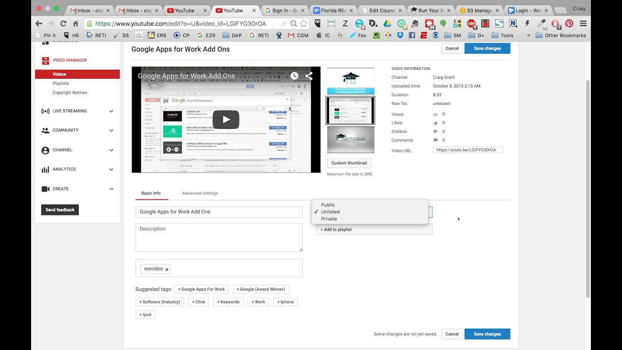Switch to the Basic info tab
622x350 pixels.
(x=151, y=193)
